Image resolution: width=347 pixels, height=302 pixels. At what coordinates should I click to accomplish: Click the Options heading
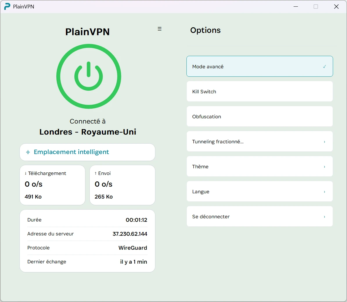point(205,30)
